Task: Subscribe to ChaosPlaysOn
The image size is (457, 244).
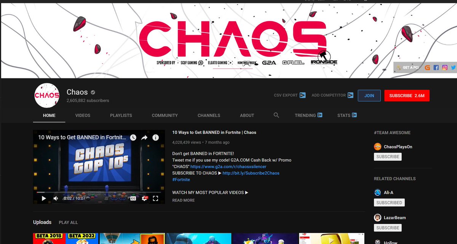Action: (388, 156)
